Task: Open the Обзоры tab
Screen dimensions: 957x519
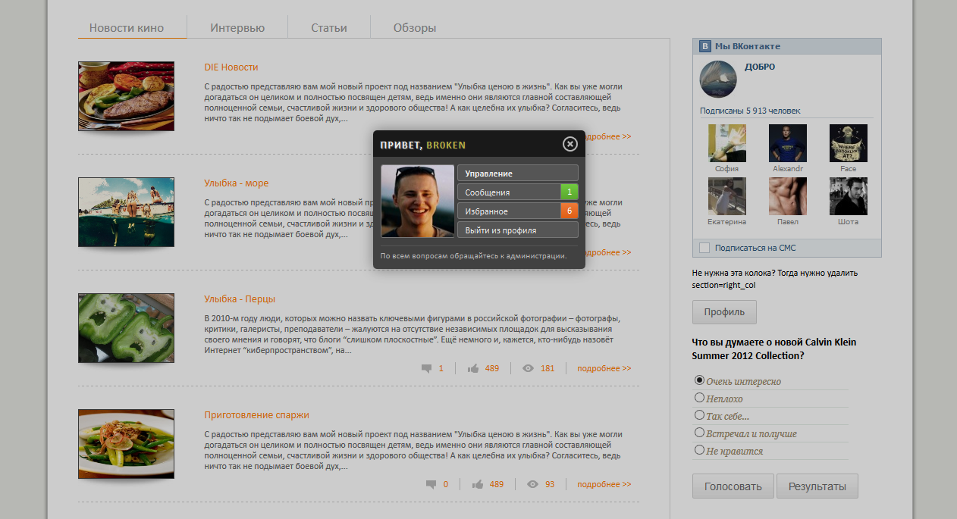Action: [414, 28]
